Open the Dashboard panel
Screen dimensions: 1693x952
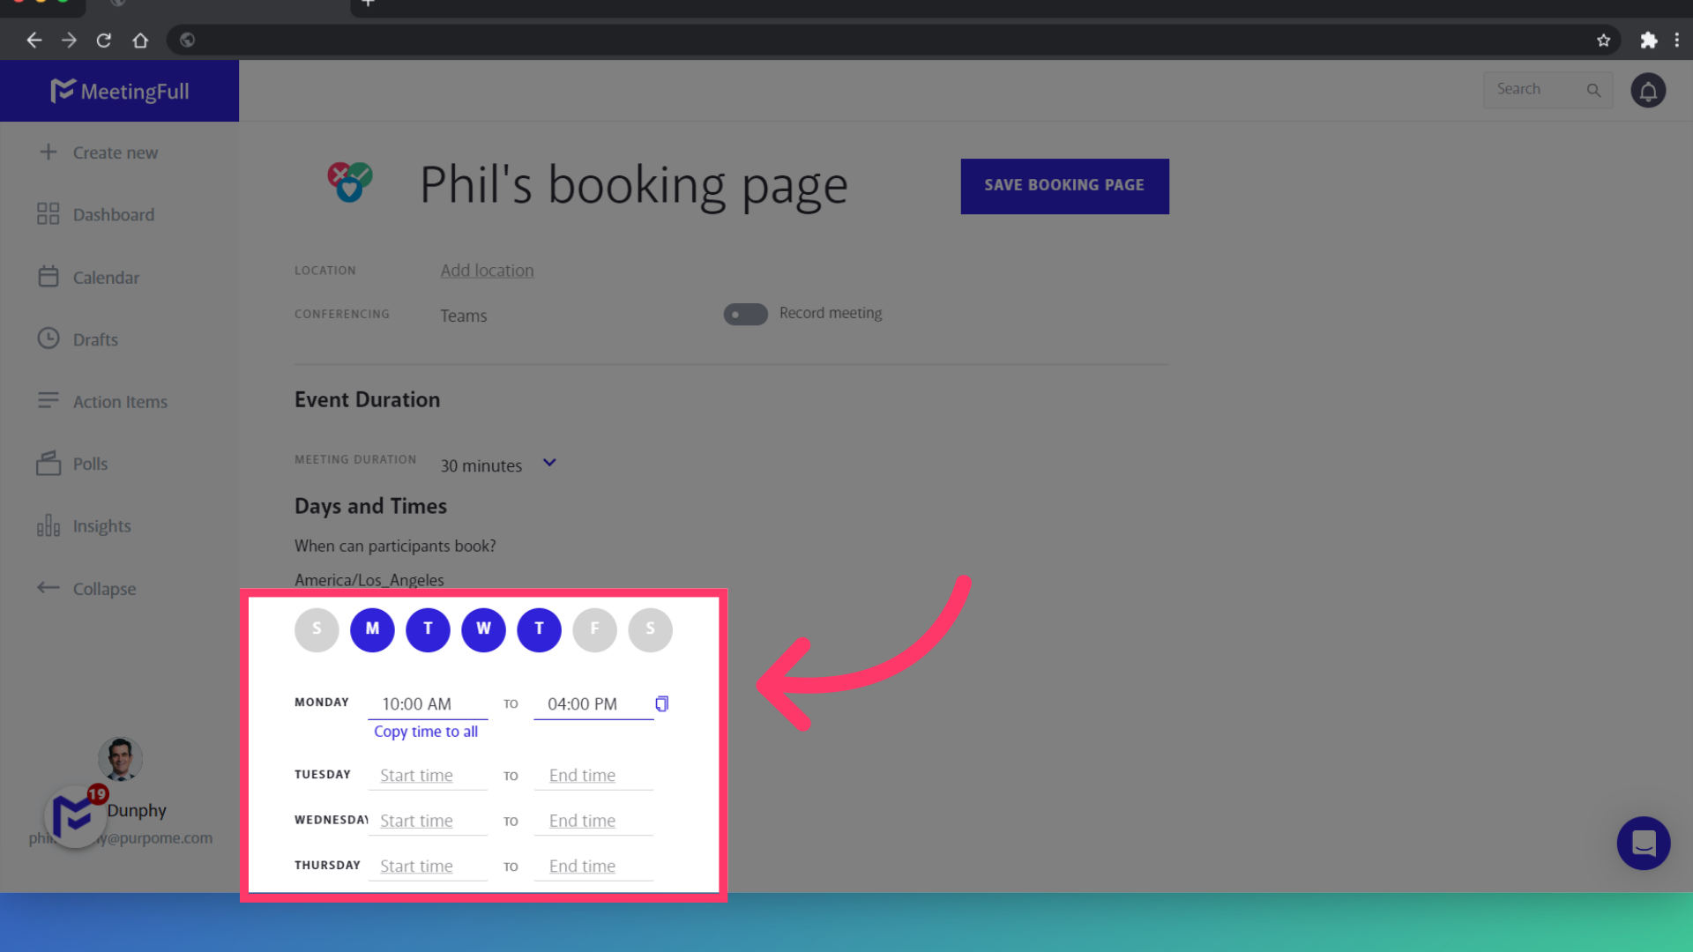pos(114,214)
